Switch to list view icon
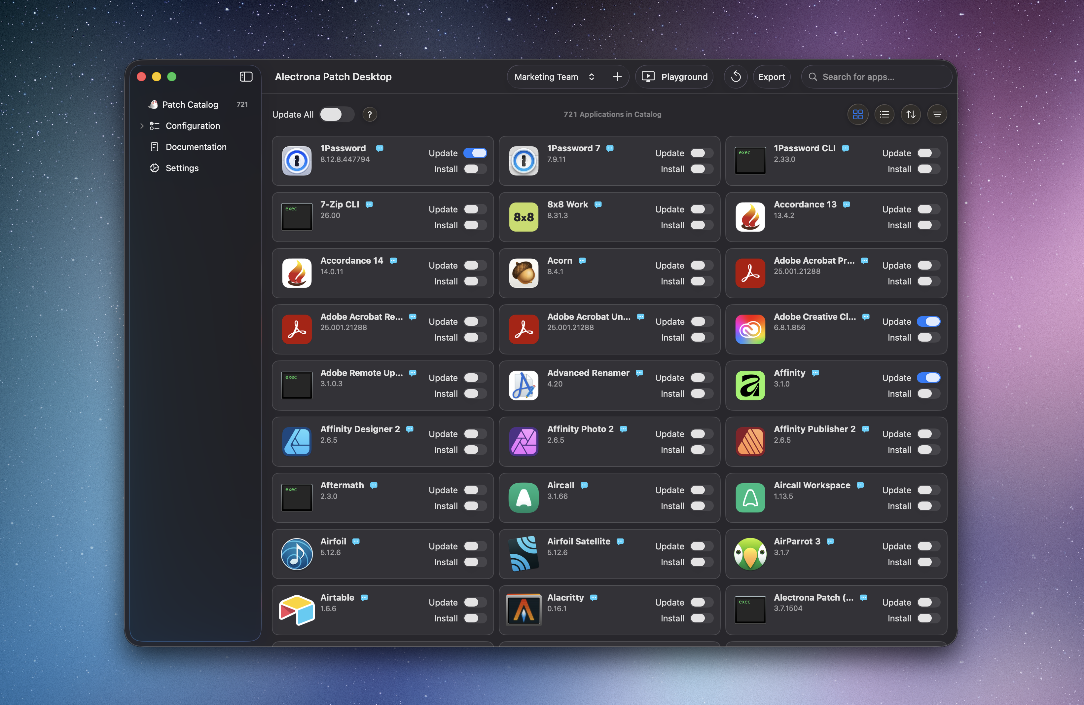1084x705 pixels. [884, 114]
